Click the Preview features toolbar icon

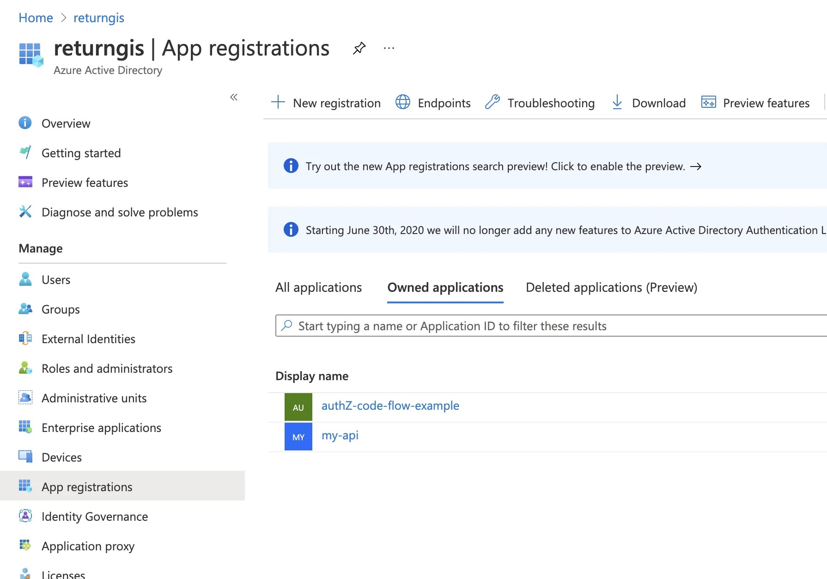(x=709, y=102)
